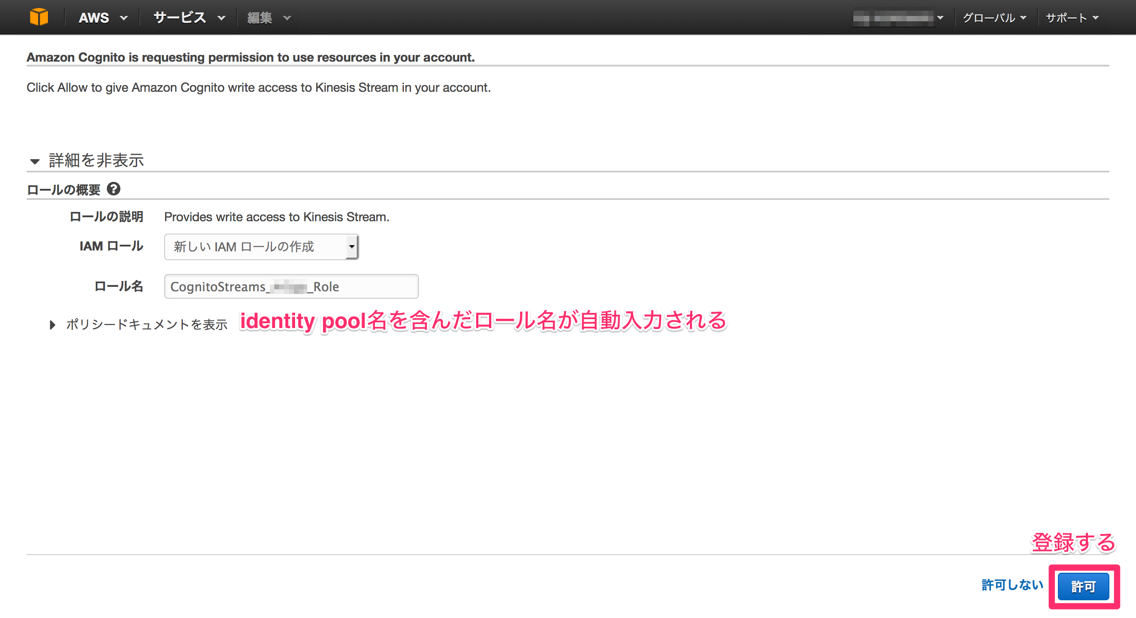Screen dimensions: 1136x618
Task: Click the 'Click Allow to give Amazon Cognito' sentence
Action: coord(258,87)
